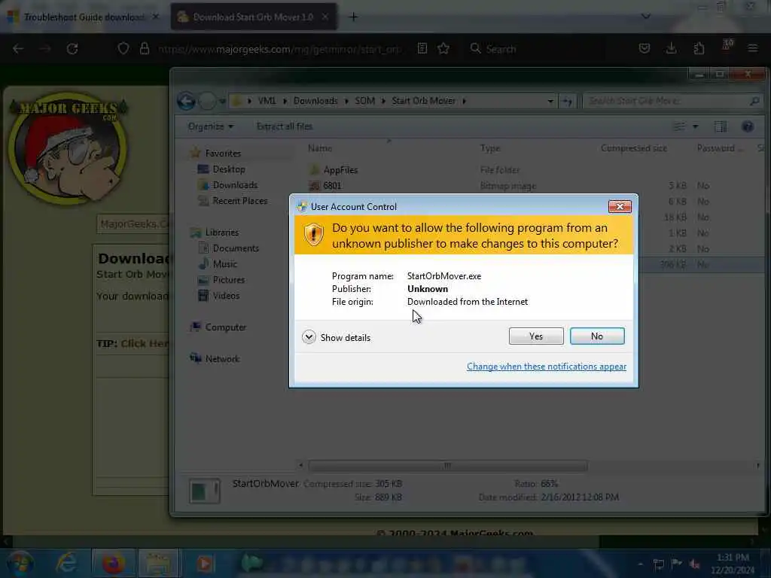The width and height of the screenshot is (771, 578).
Task: Sort by the Name column header
Action: [x=319, y=148]
